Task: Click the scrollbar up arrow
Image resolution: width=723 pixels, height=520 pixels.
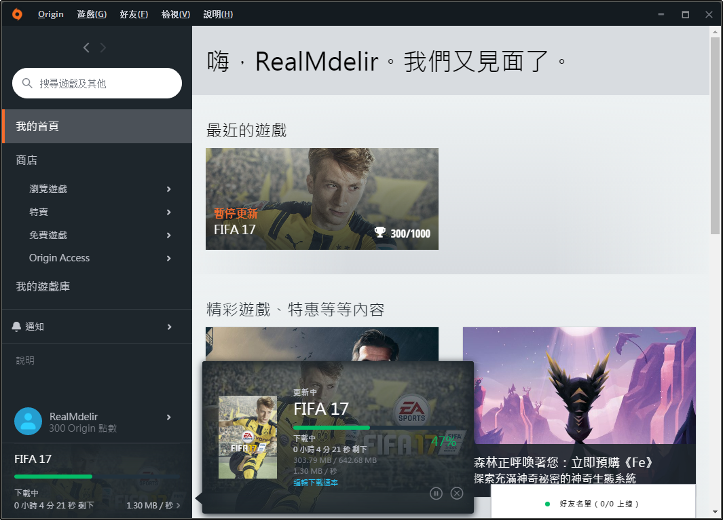Action: tap(715, 32)
